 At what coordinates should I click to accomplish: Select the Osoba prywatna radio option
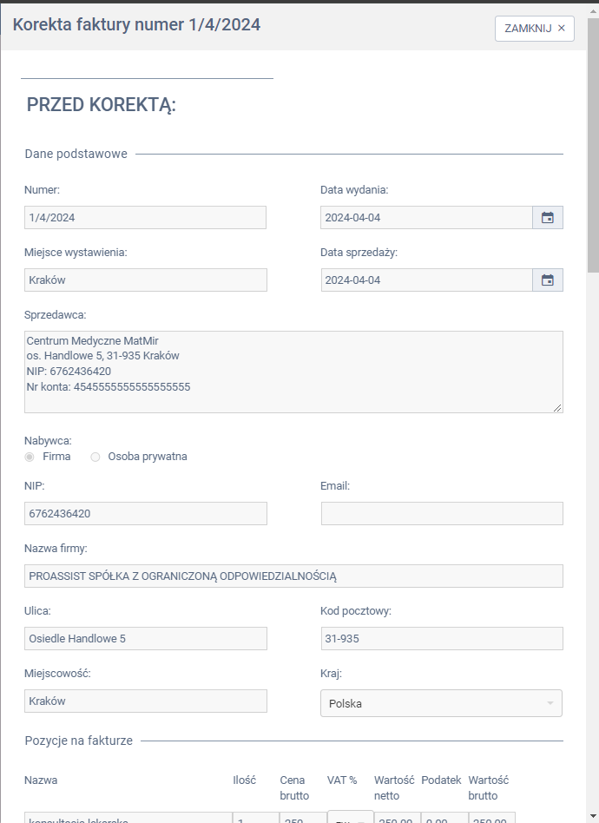[x=95, y=457]
